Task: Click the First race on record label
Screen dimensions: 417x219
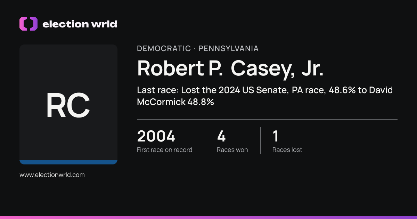Action: (165, 150)
